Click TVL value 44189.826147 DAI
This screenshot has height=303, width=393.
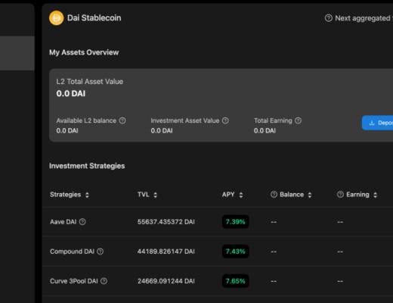coord(166,251)
